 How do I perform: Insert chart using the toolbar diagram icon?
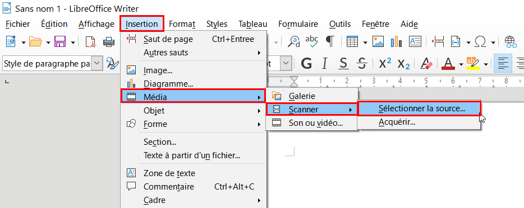(x=396, y=41)
